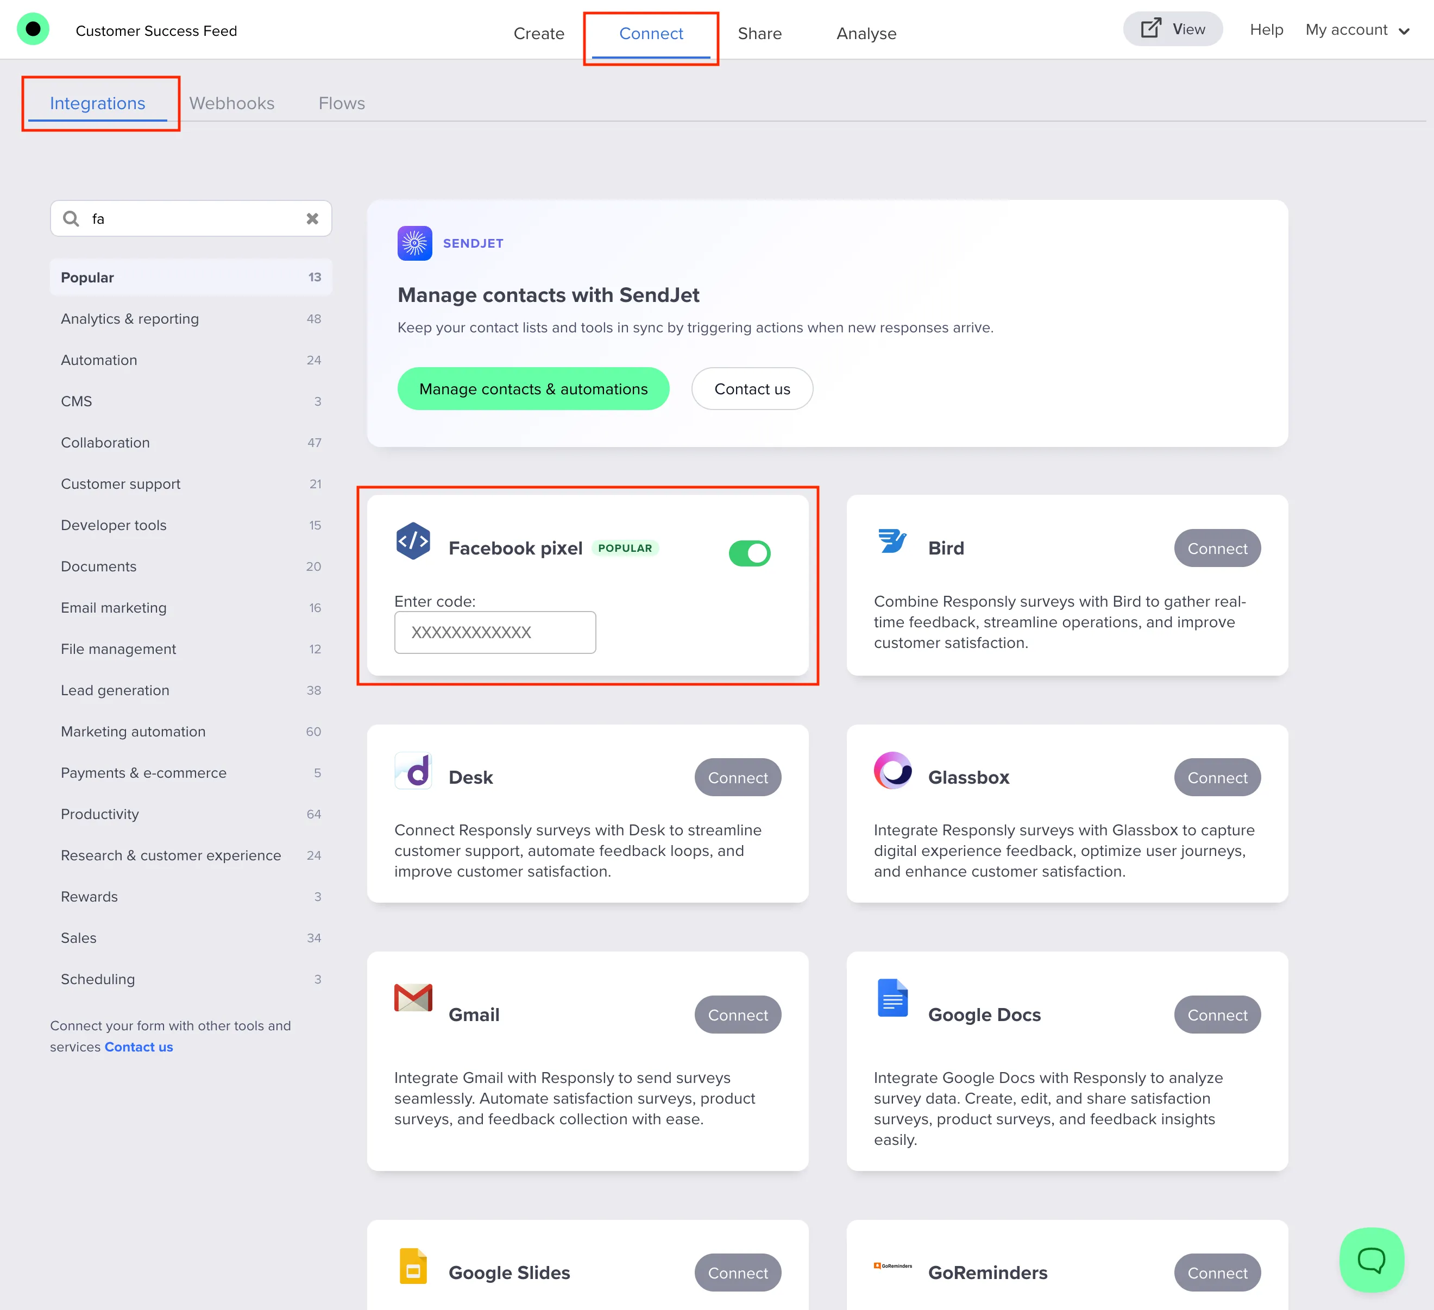1434x1310 pixels.
Task: Click the Manage contacts with SendJet heading
Action: point(549,295)
